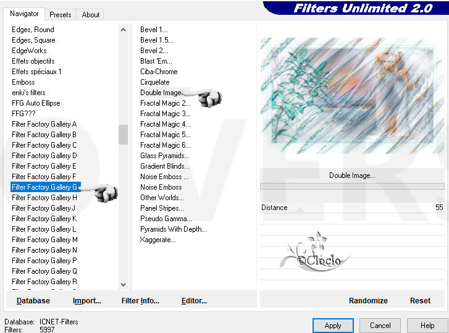
Task: Choose the Ciba-Chrome filter
Action: coord(159,72)
